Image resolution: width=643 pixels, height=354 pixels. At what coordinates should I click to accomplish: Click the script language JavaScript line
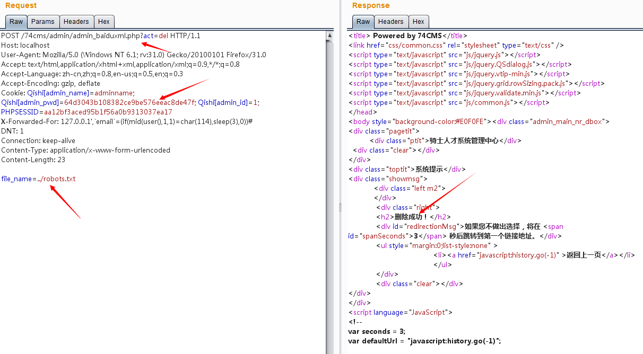[401, 312]
